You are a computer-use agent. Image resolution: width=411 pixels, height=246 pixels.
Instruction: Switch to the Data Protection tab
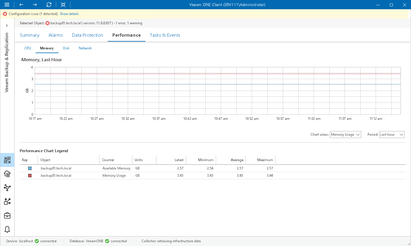point(87,35)
